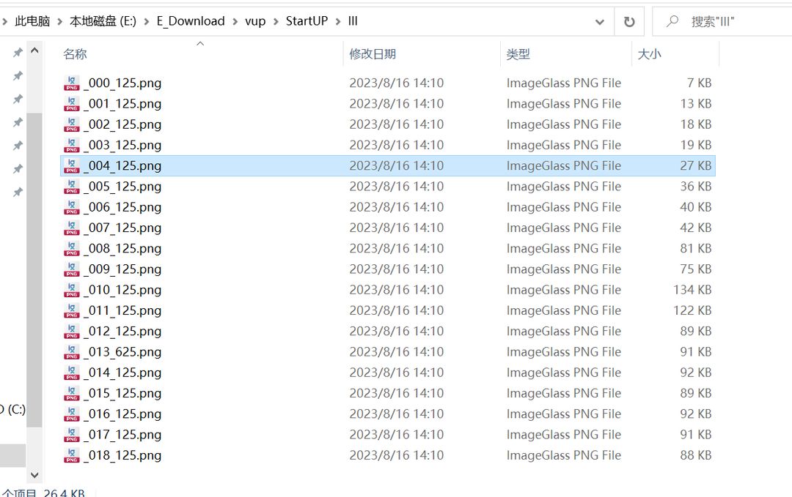
Task: Refresh the folder with the reload button
Action: [x=629, y=22]
